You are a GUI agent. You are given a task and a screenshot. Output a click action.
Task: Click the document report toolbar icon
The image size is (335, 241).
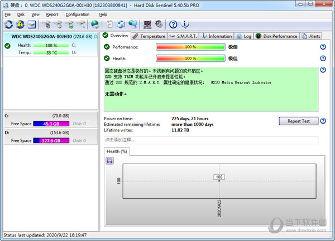[x=110, y=24]
